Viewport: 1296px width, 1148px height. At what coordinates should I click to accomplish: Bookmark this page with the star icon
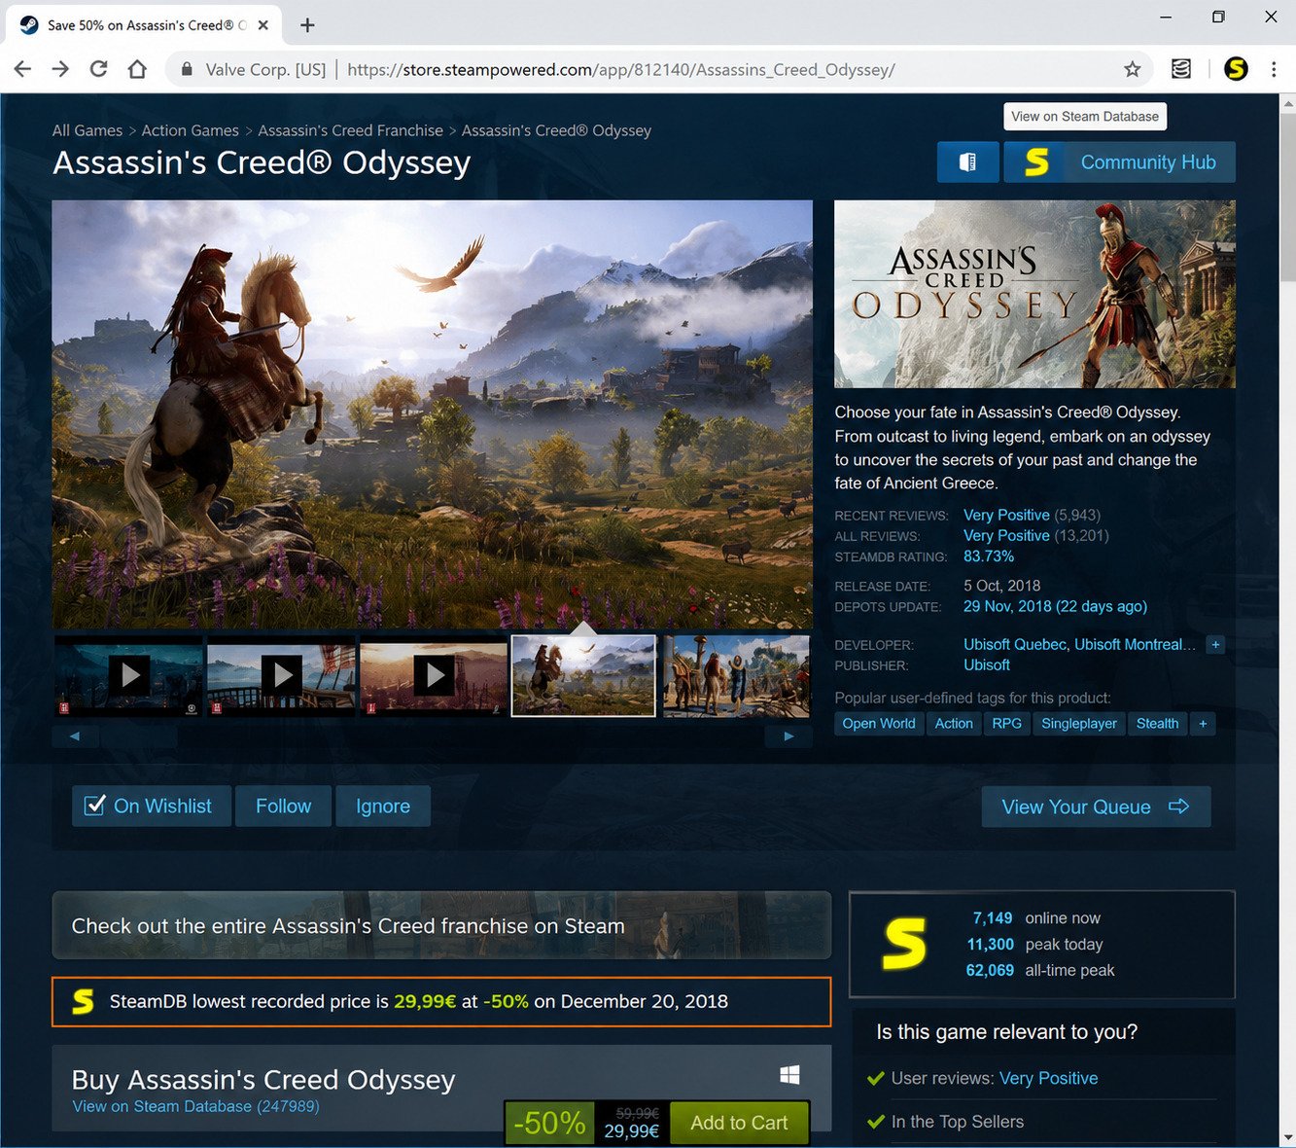click(x=1132, y=69)
